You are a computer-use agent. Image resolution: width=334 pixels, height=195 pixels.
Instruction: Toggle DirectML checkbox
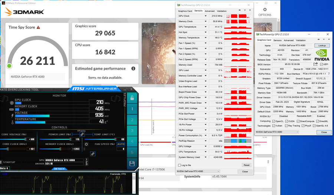click(318, 121)
